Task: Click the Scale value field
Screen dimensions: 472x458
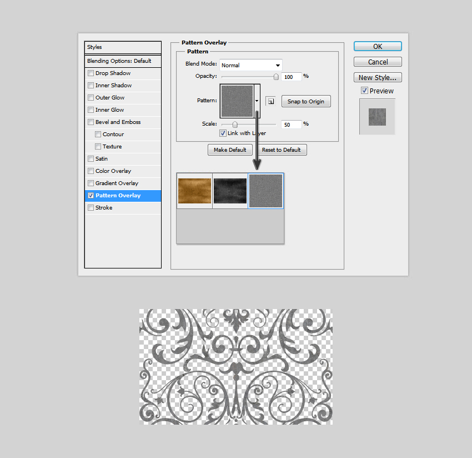Action: coord(291,125)
